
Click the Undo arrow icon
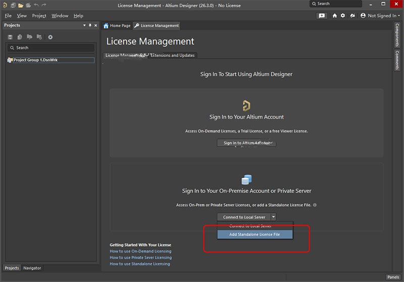(36, 5)
